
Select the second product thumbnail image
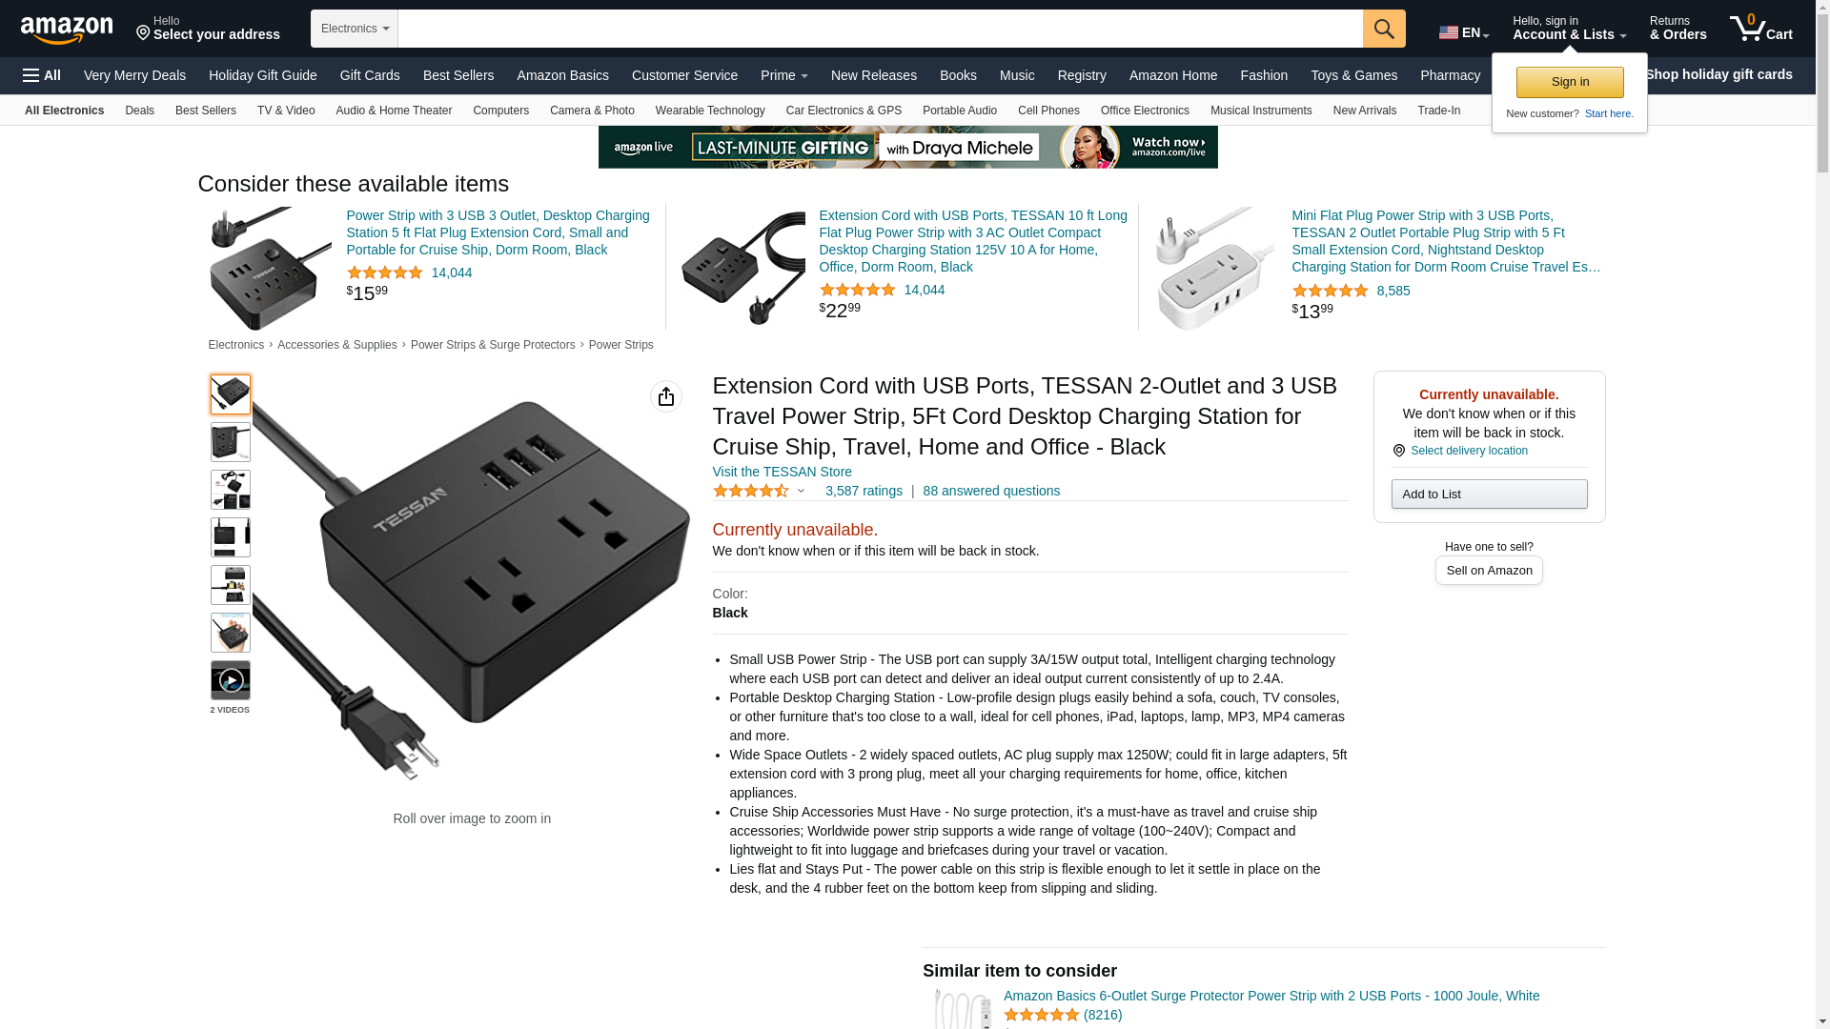coord(231,442)
